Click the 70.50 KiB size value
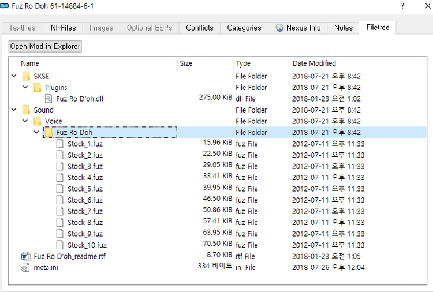The image size is (433, 292). click(x=217, y=244)
